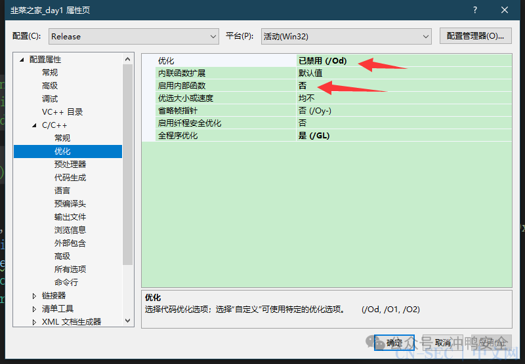Click the tree scrollbar up arrow
This screenshot has height=364, width=525.
(x=127, y=59)
